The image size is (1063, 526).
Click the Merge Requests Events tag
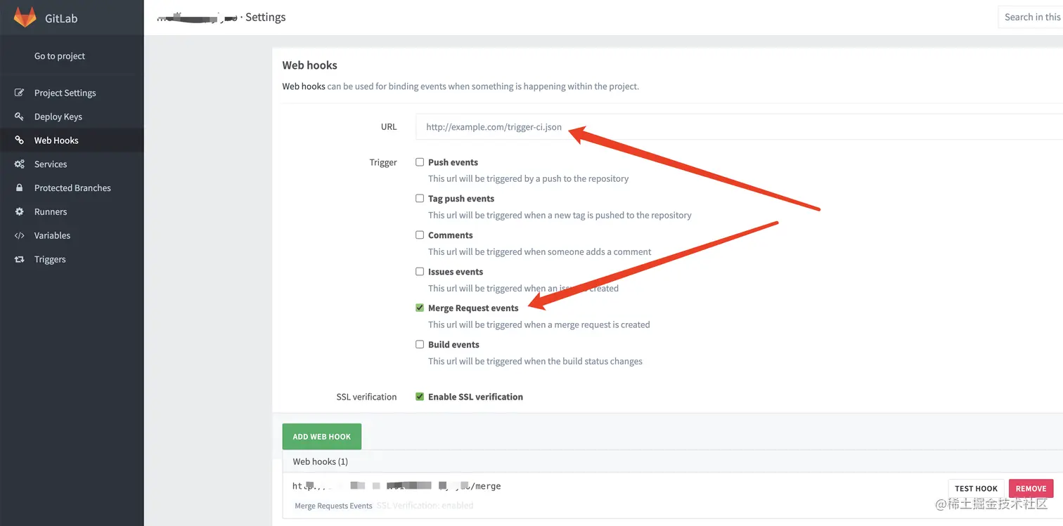click(x=333, y=506)
